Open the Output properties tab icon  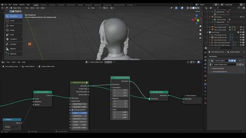(x=205, y=61)
